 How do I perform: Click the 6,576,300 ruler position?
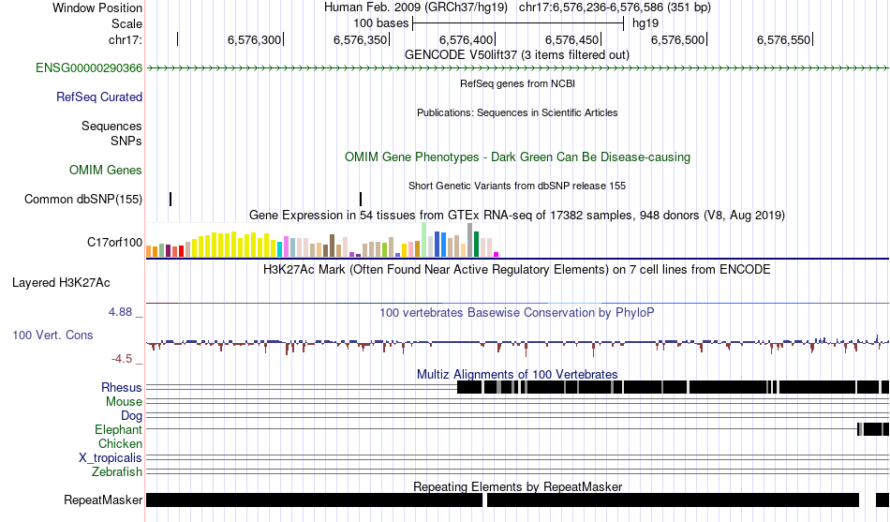pos(254,39)
